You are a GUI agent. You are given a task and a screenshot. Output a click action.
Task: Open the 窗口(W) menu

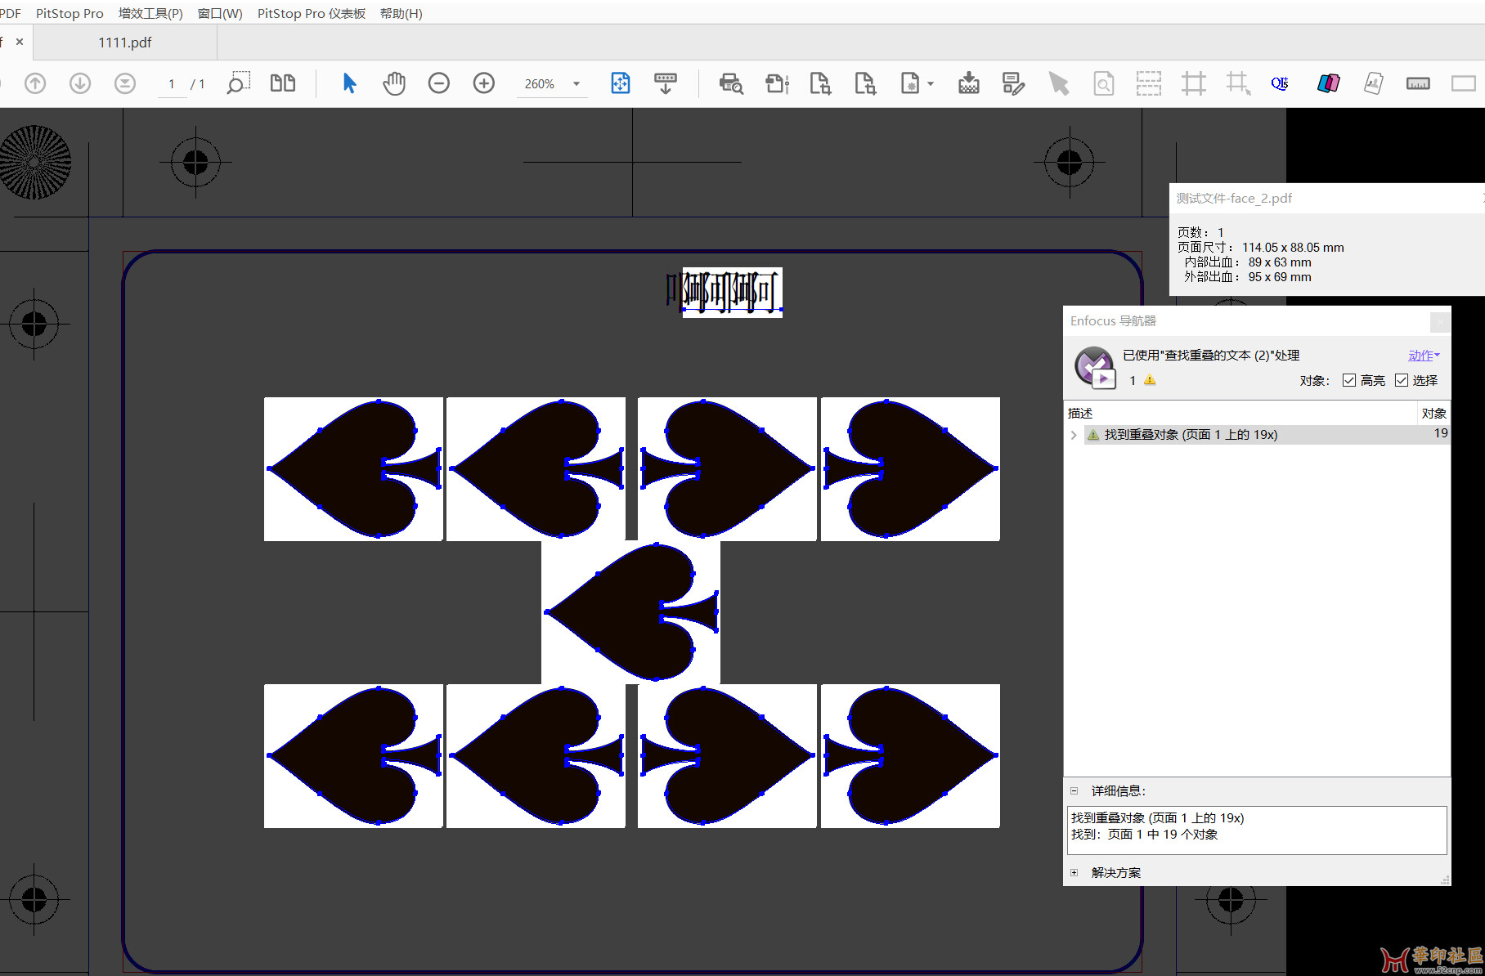click(220, 13)
